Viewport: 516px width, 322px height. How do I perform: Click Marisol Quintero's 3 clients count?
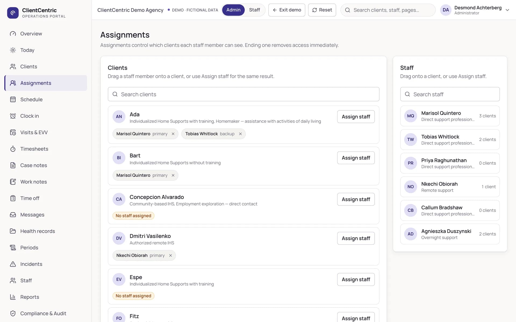[487, 116]
